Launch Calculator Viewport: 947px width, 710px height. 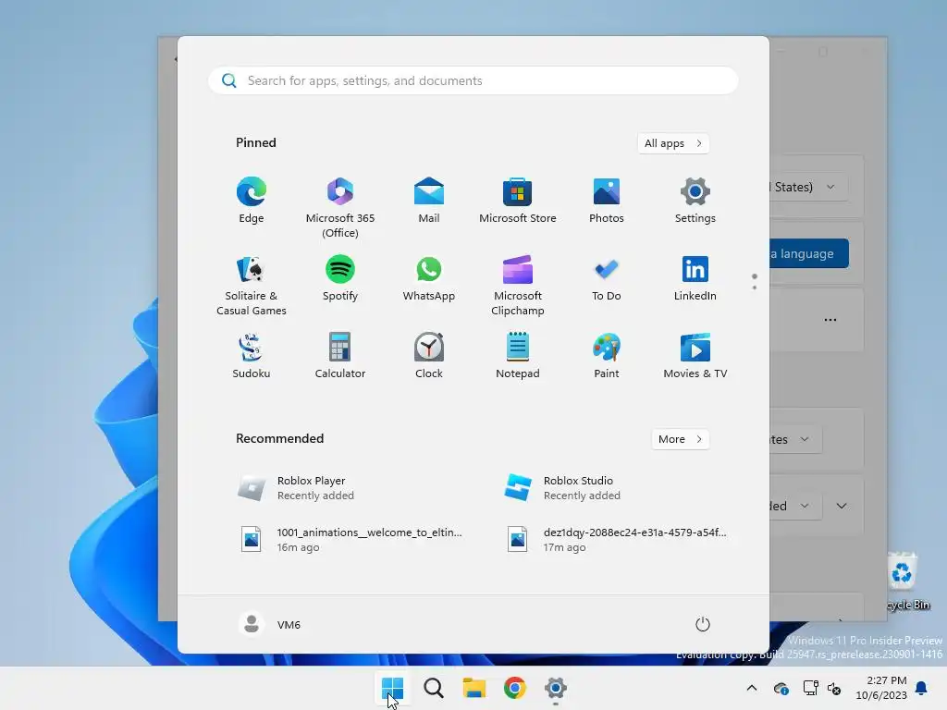(x=340, y=356)
